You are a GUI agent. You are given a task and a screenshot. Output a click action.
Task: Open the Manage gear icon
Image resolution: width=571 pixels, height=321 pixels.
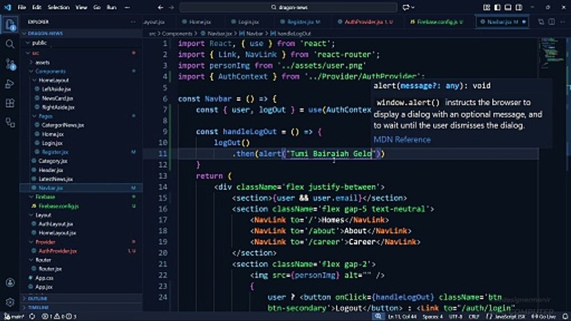(x=10, y=302)
